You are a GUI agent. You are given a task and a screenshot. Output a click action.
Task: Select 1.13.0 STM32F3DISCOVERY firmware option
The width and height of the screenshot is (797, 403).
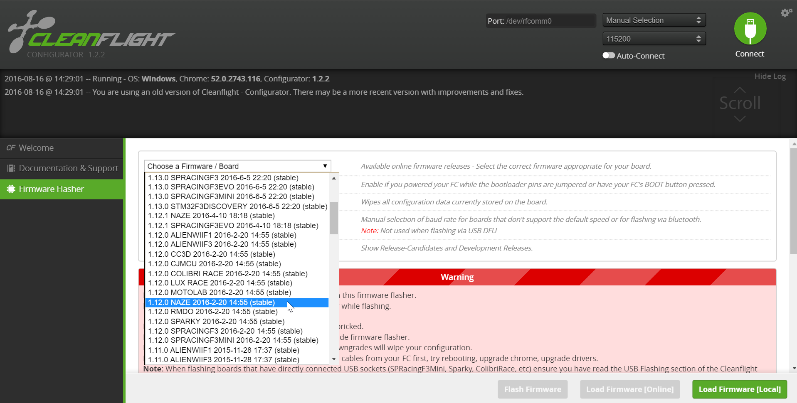coord(237,206)
